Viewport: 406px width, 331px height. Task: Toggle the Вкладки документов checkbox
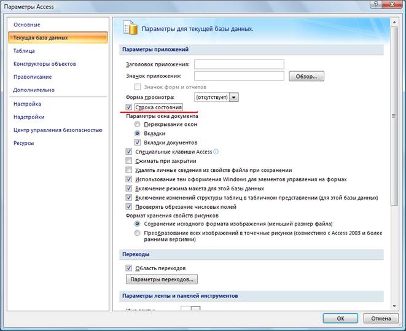click(138, 142)
